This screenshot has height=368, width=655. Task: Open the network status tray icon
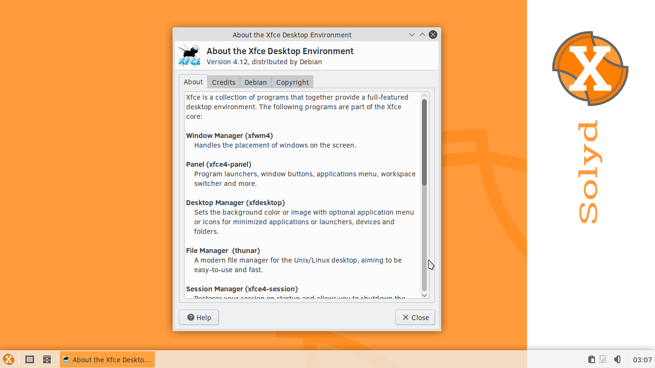coord(603,359)
